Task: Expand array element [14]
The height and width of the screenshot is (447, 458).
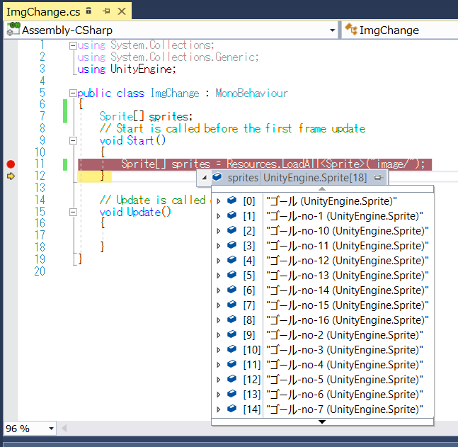Action: click(218, 409)
